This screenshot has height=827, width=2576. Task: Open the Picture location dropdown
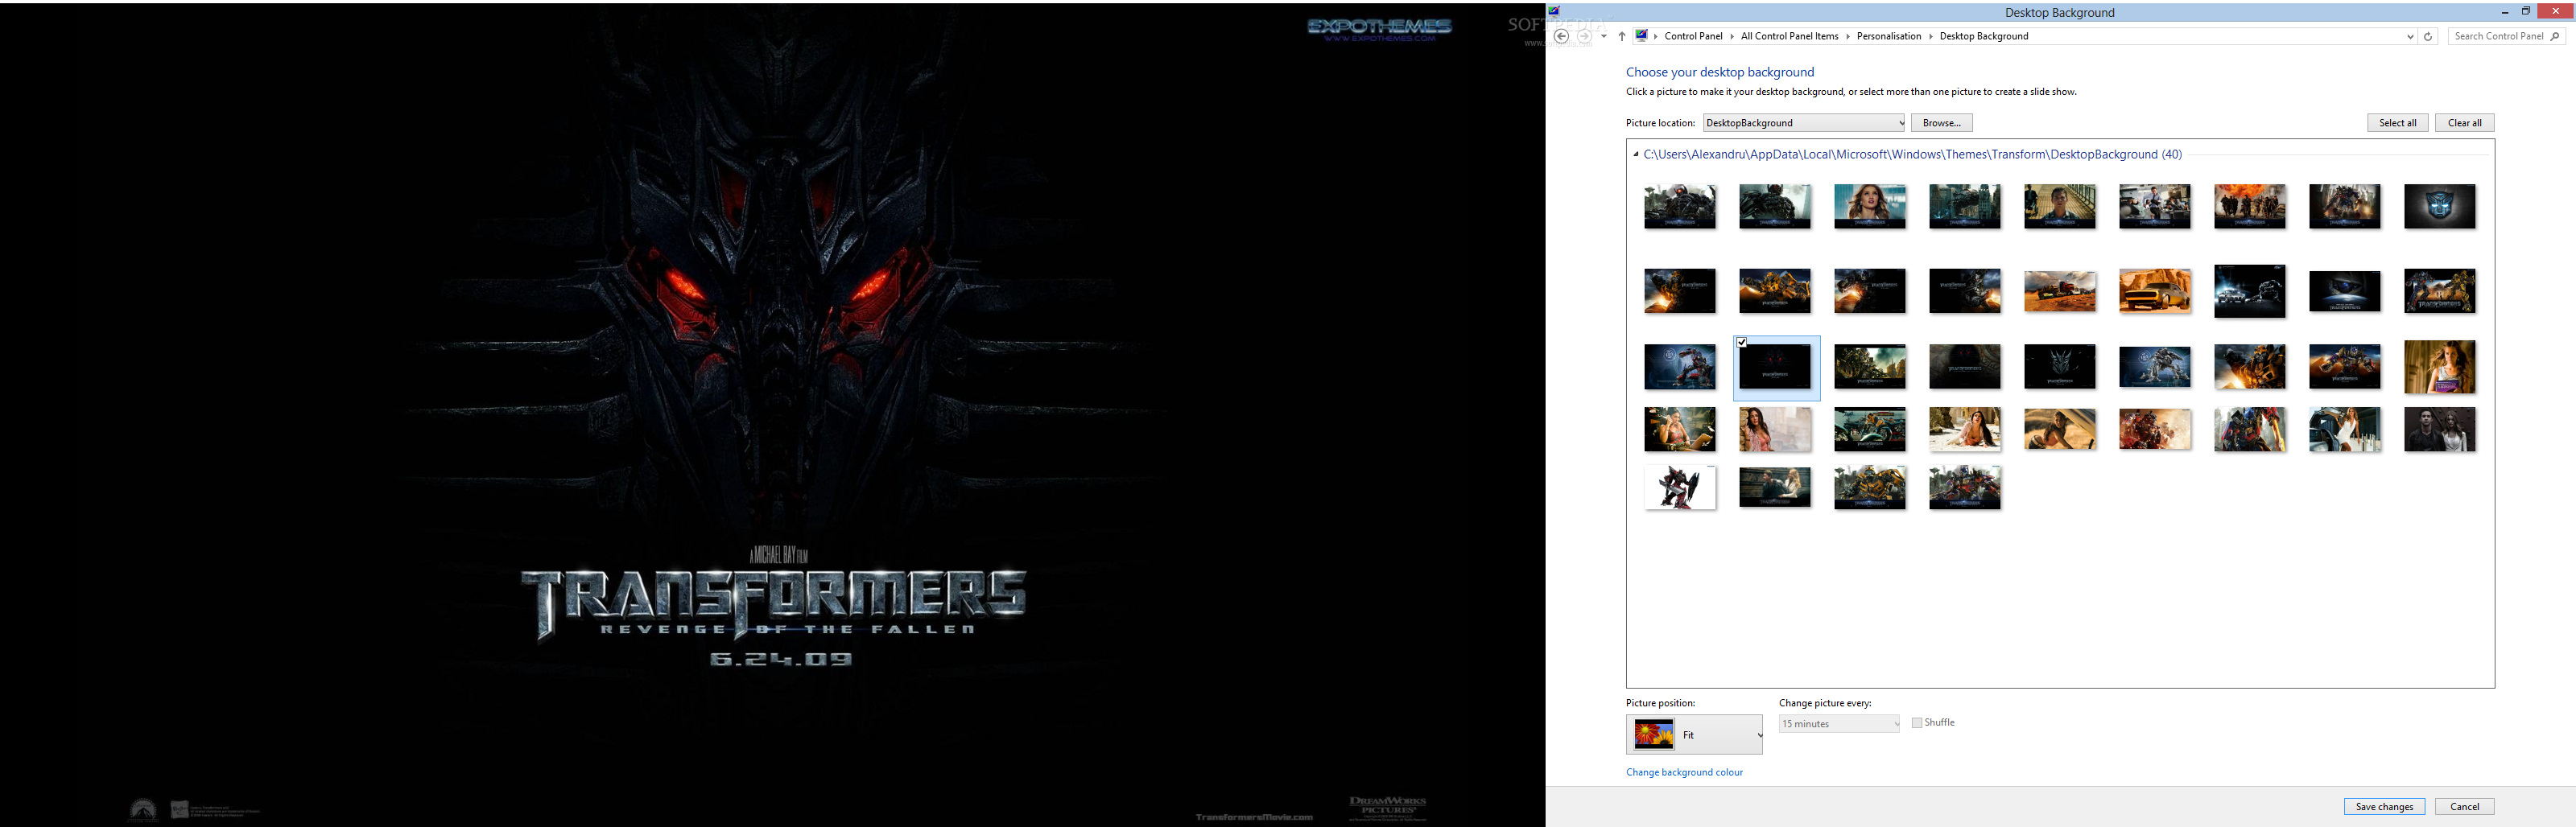(1804, 123)
